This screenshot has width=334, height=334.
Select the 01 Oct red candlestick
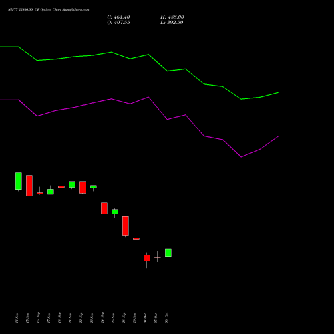(x=147, y=258)
